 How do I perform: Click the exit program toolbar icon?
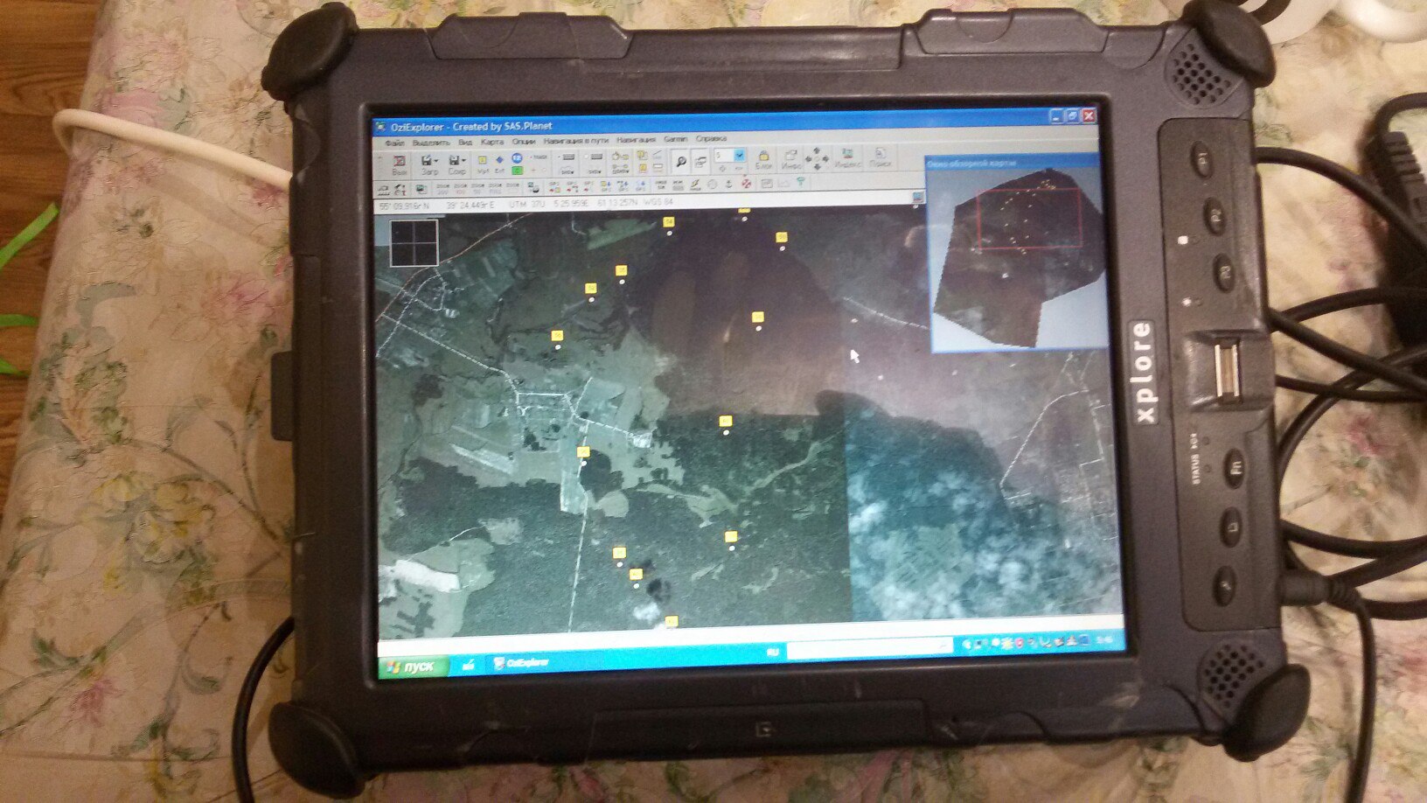(x=399, y=165)
